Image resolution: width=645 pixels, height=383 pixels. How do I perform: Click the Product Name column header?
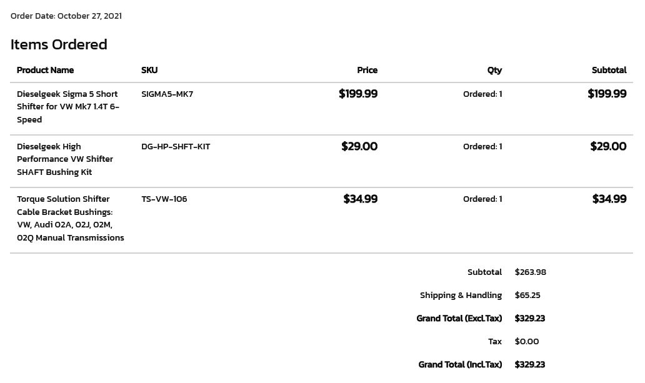tap(45, 70)
